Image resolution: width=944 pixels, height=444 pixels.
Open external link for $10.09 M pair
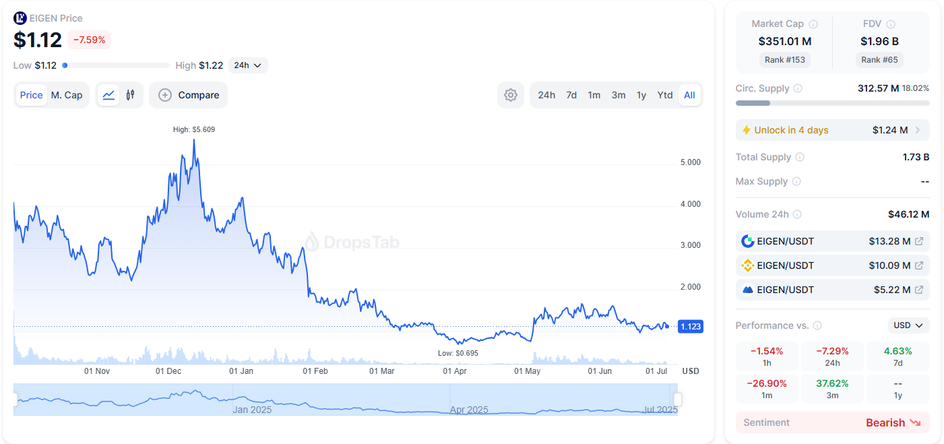click(918, 265)
